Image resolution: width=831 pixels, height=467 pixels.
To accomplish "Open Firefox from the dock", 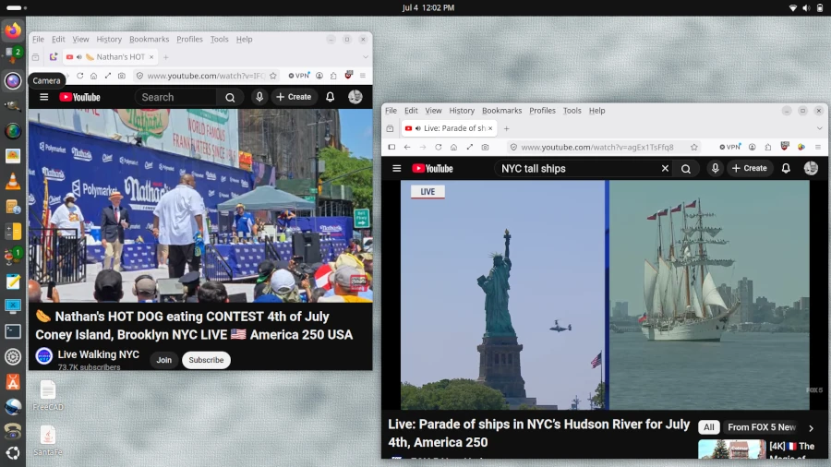I will tap(13, 30).
